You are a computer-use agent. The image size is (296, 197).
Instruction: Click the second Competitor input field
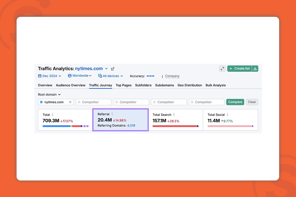point(131,102)
